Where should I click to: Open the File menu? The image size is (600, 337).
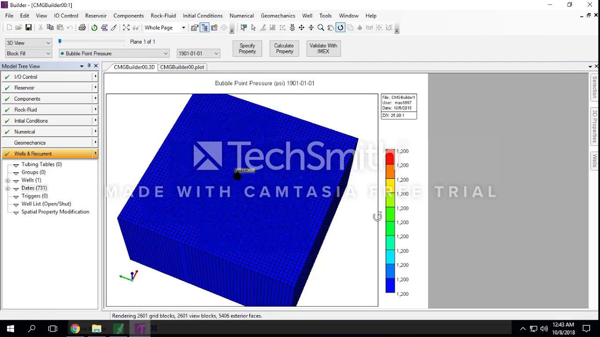(9, 15)
